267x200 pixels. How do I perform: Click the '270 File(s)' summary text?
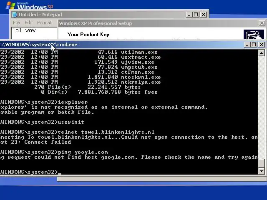(x=53, y=87)
